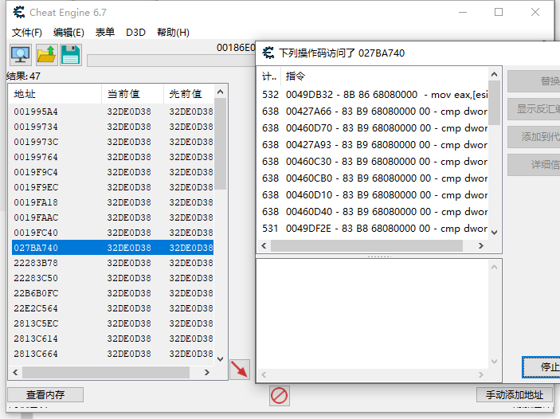The image size is (560, 419).
Task: Sort by the 先前值 column header
Action: point(189,94)
